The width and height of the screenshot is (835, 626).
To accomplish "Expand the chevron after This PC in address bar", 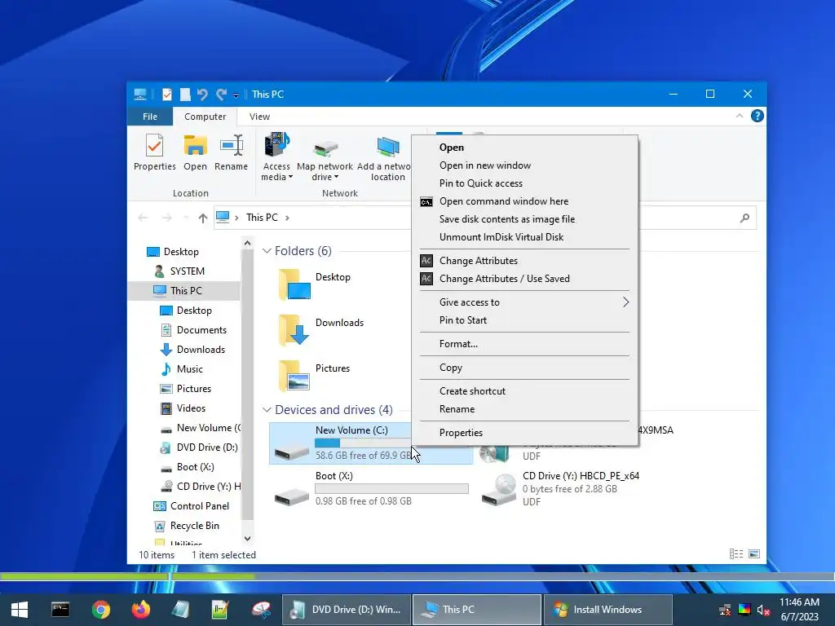I will point(288,217).
